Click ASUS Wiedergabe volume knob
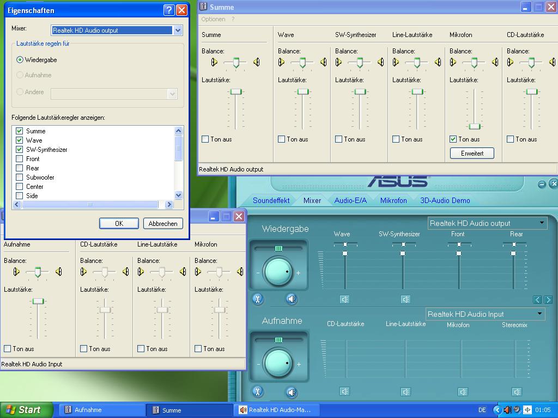This screenshot has height=418, width=558. tap(277, 272)
